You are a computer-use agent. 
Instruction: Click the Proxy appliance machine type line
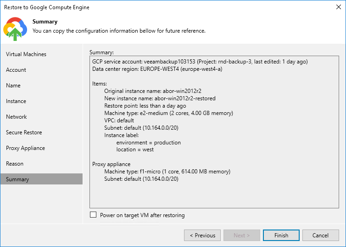[x=167, y=172]
